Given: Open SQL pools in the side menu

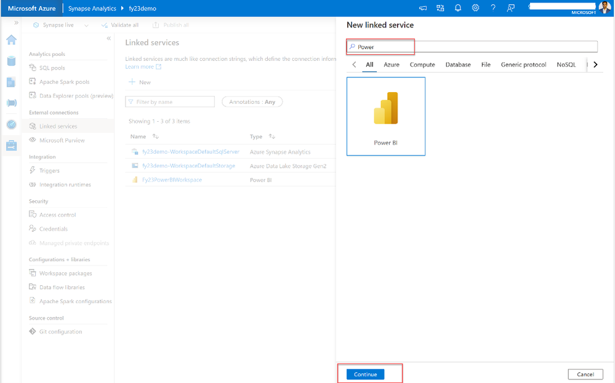Looking at the screenshot, I should [52, 68].
